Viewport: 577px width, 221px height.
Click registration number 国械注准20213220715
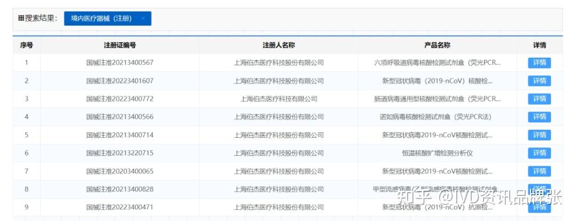(120, 153)
